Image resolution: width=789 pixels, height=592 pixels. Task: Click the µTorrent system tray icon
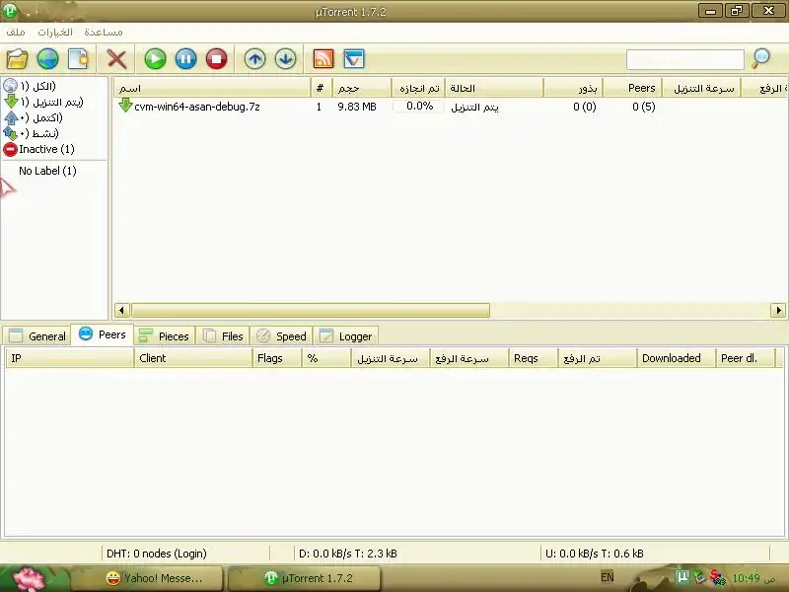682,576
